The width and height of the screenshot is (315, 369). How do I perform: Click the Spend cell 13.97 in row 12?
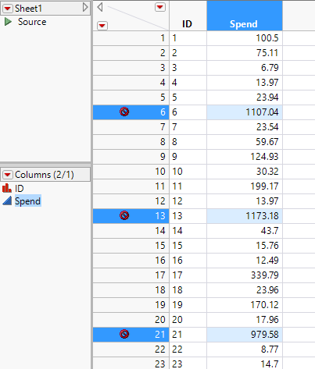coord(245,201)
